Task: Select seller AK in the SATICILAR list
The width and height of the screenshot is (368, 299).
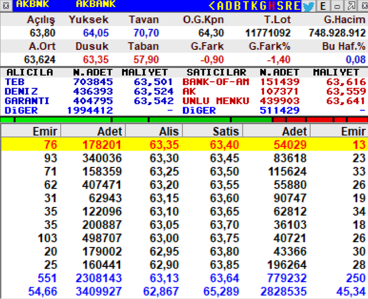Action: (189, 92)
